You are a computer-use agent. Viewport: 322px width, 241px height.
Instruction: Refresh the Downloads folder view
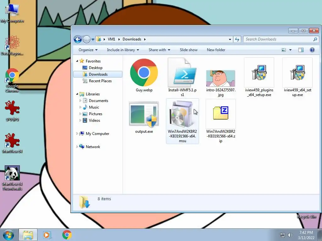(x=237, y=39)
